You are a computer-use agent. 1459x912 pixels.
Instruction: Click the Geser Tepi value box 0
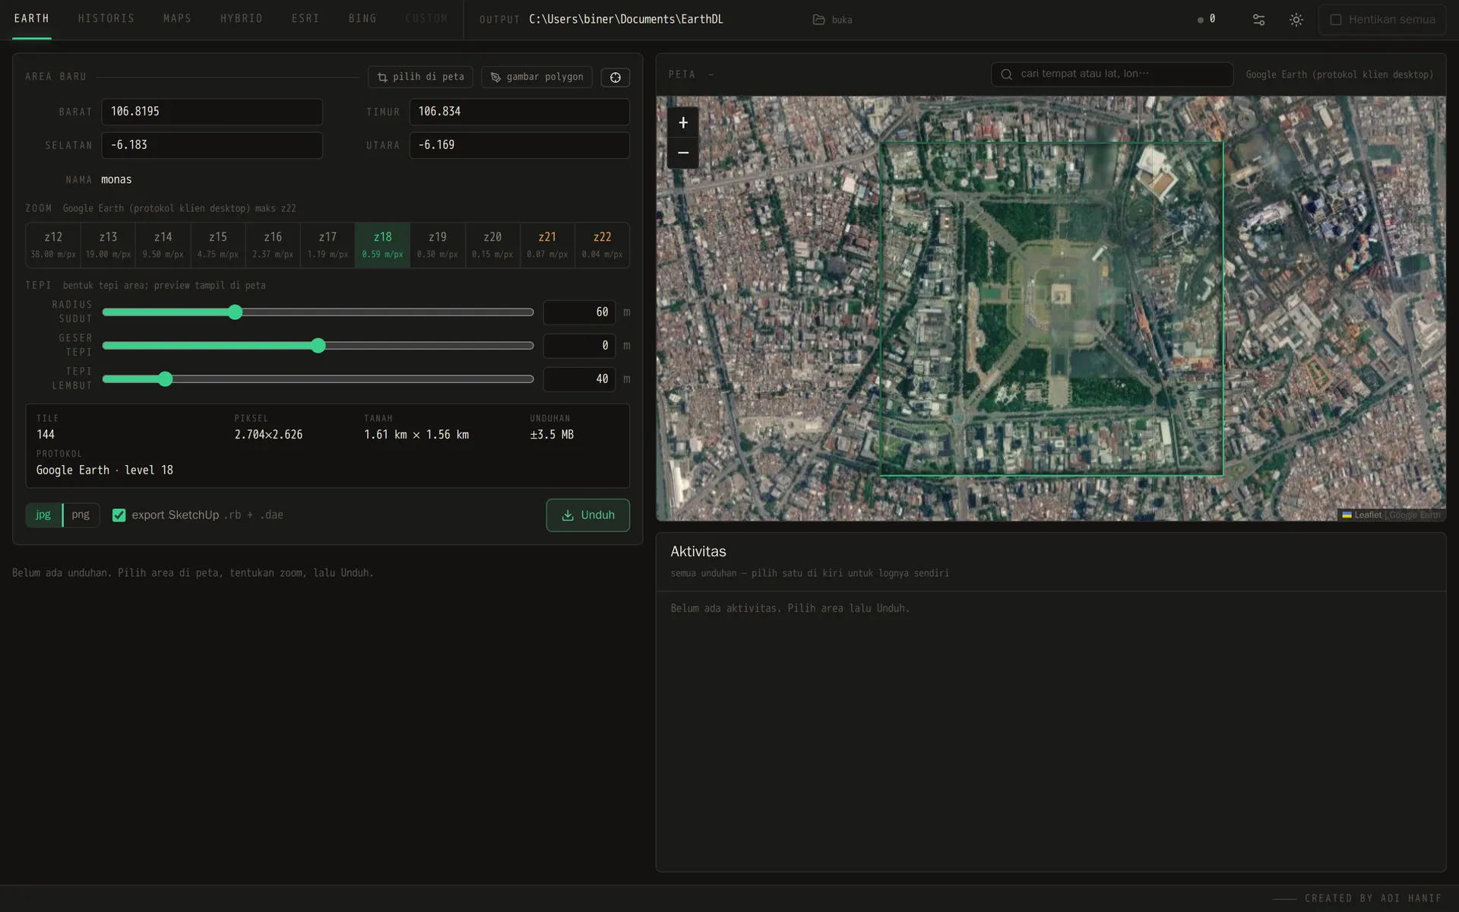[579, 346]
